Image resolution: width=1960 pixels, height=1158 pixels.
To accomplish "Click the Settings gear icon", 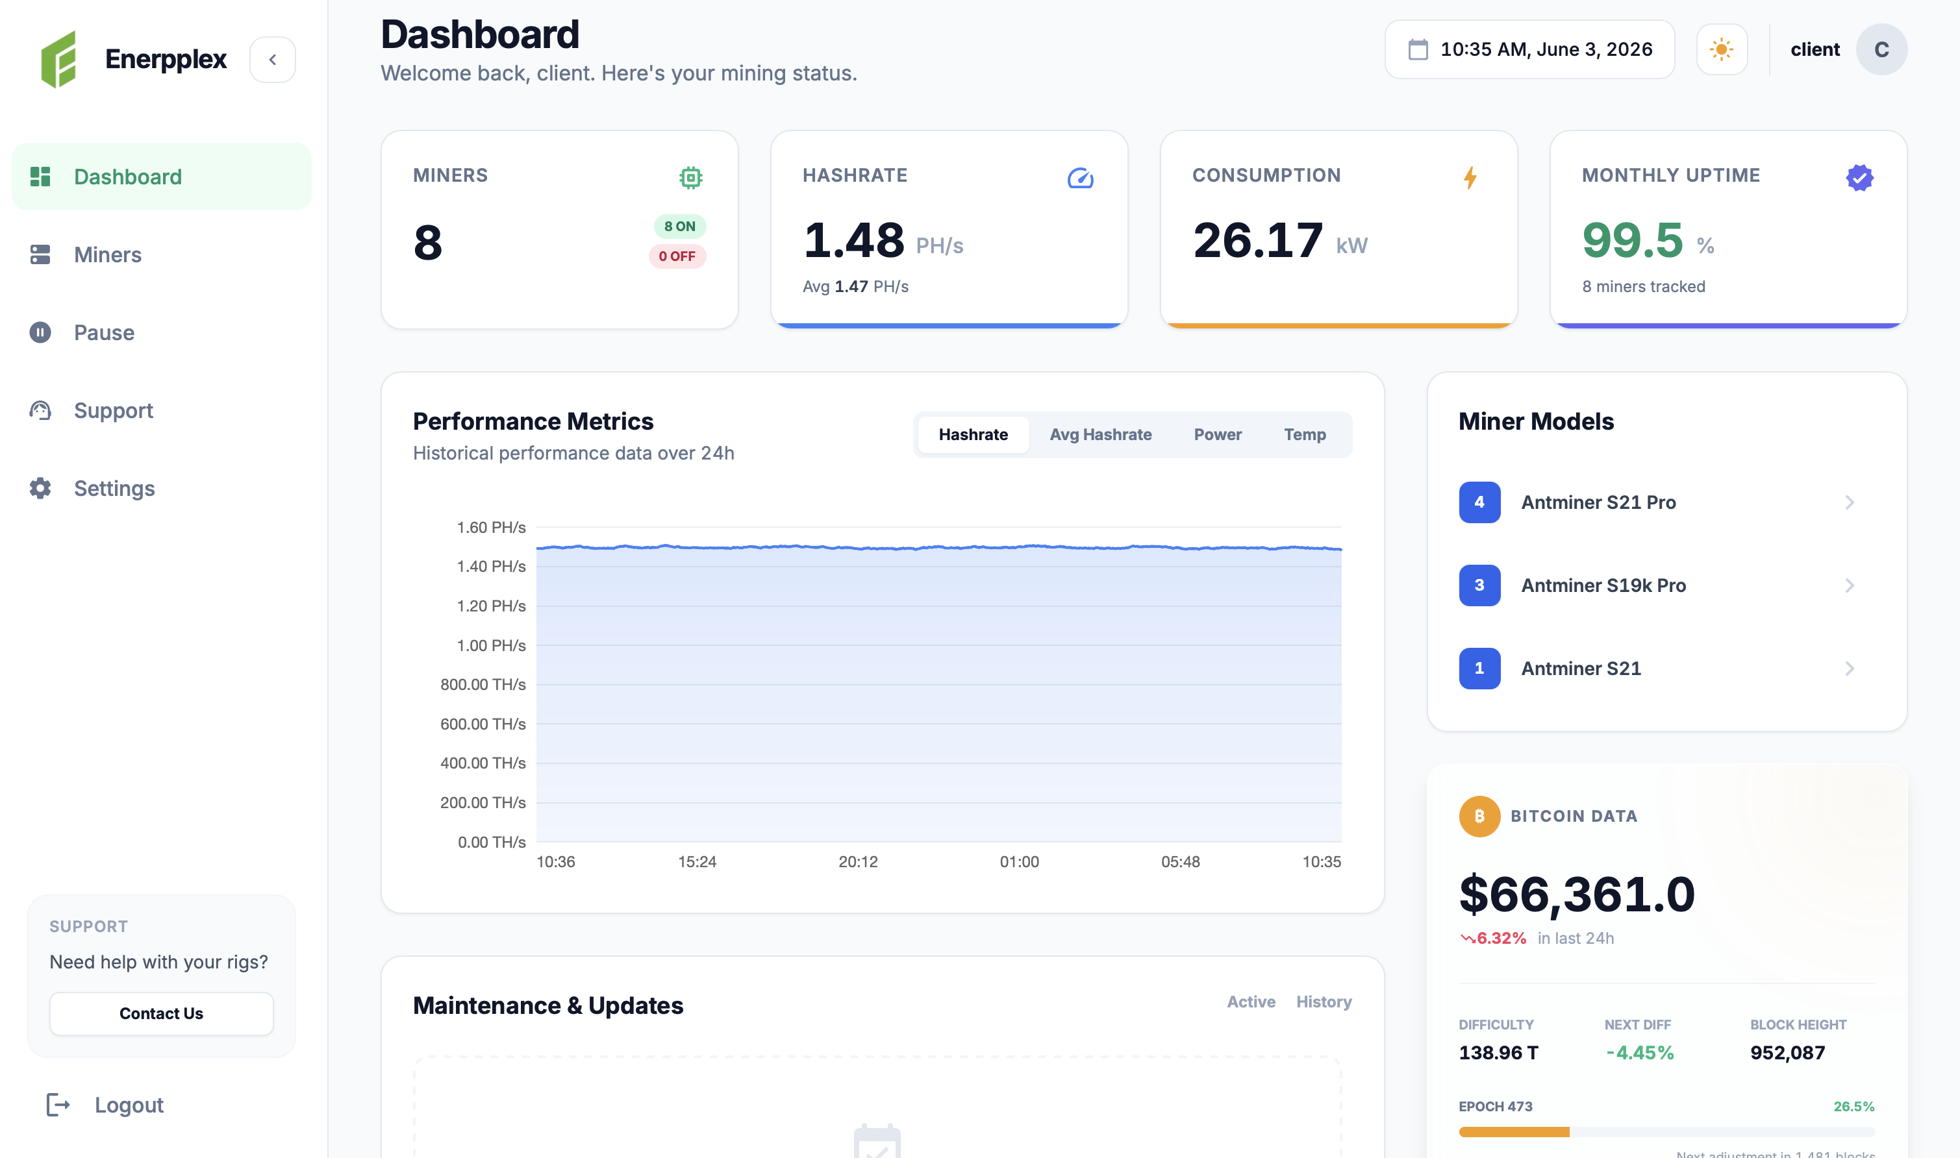I will pyautogui.click(x=40, y=489).
